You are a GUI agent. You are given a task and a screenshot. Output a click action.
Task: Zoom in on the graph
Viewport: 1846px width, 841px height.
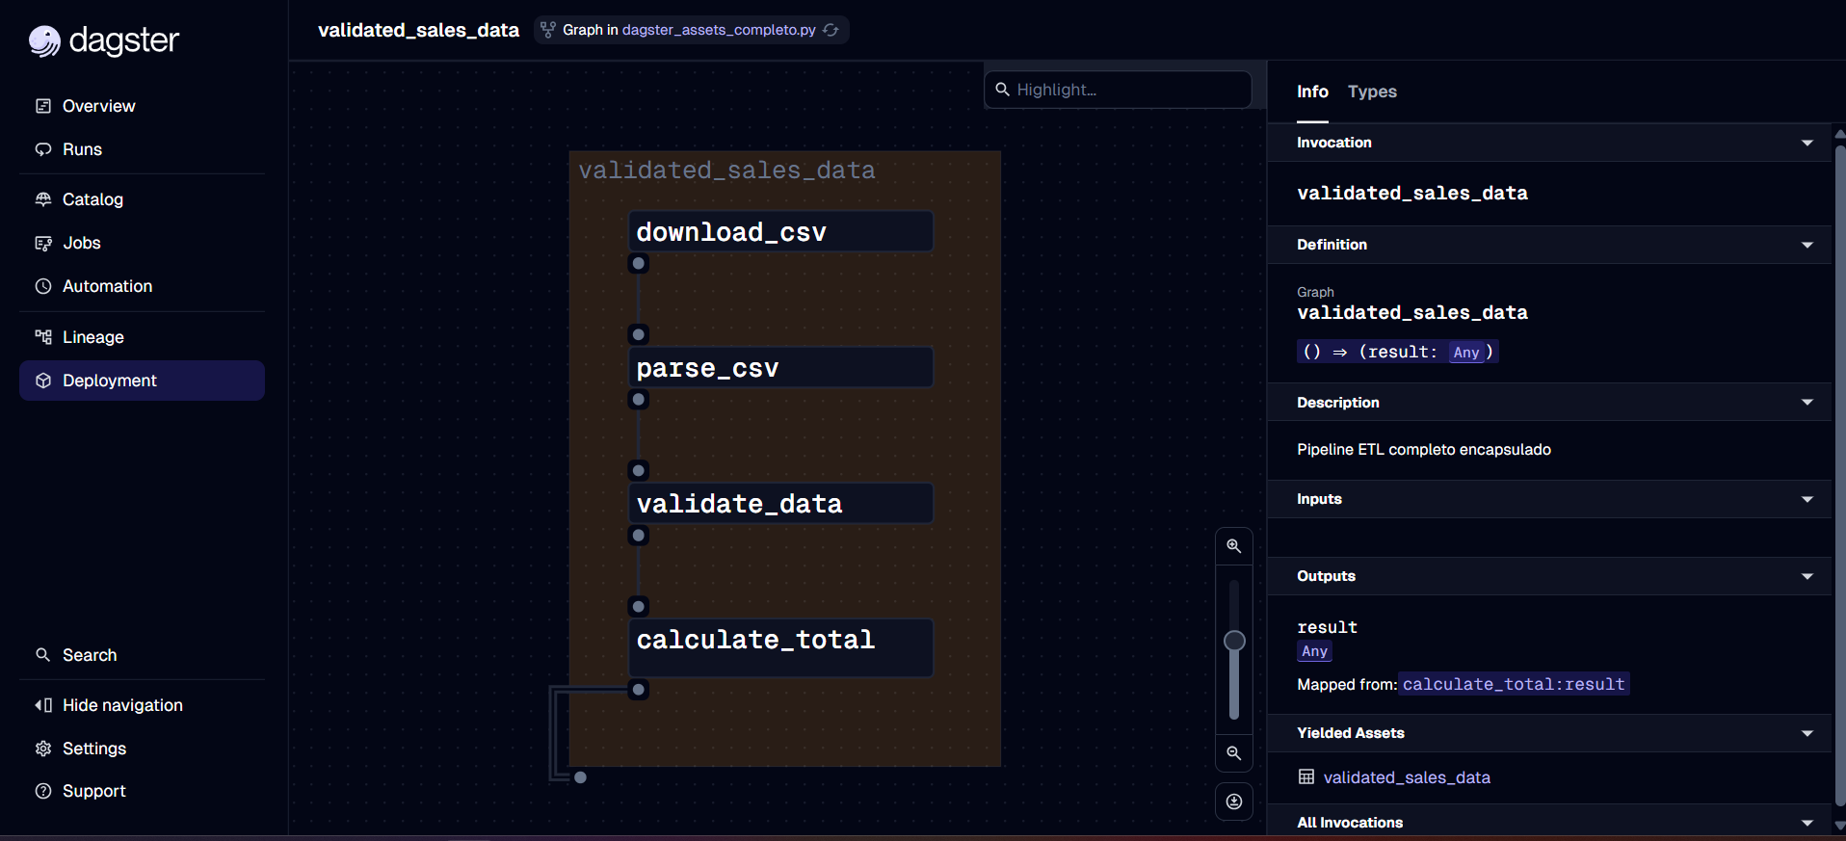tap(1234, 546)
